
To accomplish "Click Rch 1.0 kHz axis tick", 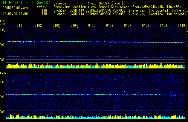I will 2,82.
